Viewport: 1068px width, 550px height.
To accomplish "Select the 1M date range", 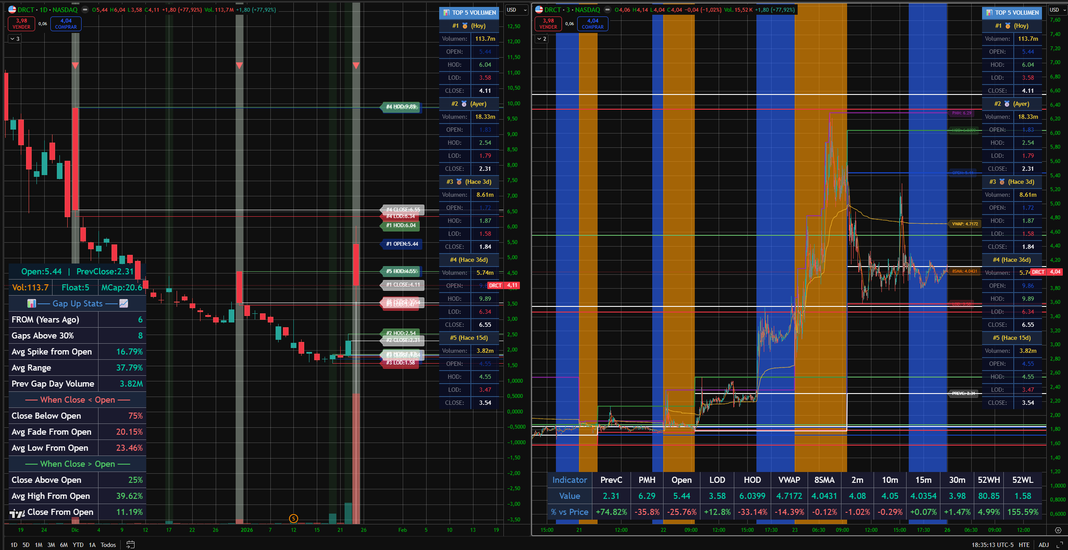I will [39, 545].
